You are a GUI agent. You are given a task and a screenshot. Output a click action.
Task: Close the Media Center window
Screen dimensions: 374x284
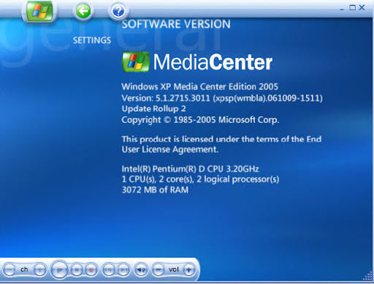pyautogui.click(x=362, y=7)
